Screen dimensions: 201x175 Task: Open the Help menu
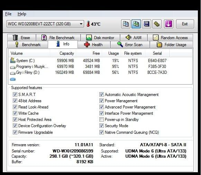pos(22,14)
